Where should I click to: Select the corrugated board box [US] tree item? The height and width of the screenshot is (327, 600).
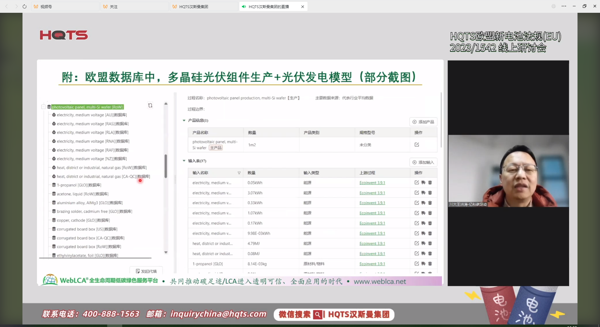(x=85, y=229)
